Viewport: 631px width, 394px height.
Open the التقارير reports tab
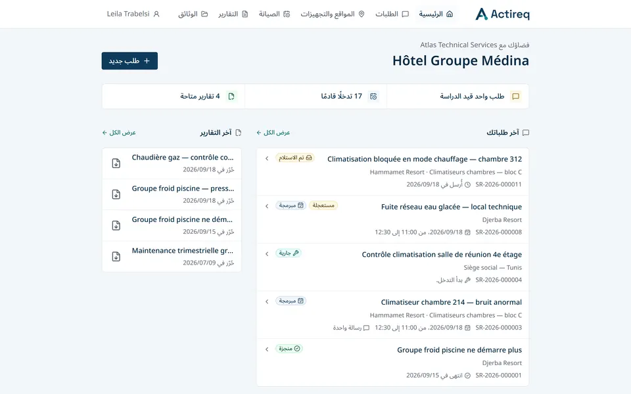(233, 14)
